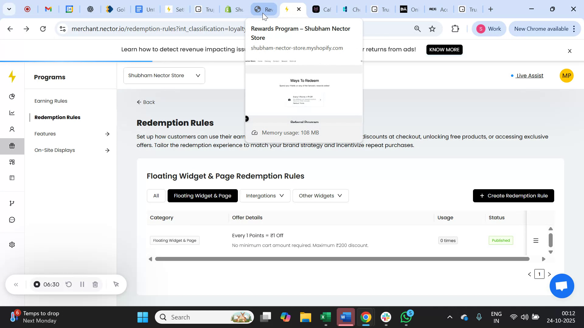Viewport: 584px width, 328px height.
Task: Click the KNOW MORE banner button
Action: 444,50
